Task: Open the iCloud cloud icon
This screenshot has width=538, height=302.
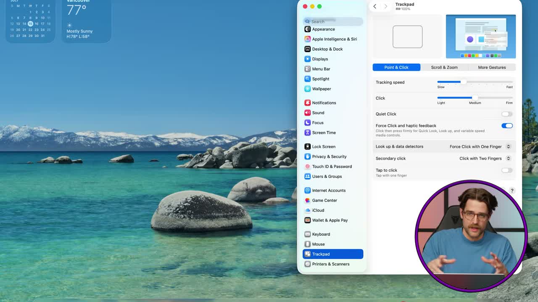Action: point(308,211)
